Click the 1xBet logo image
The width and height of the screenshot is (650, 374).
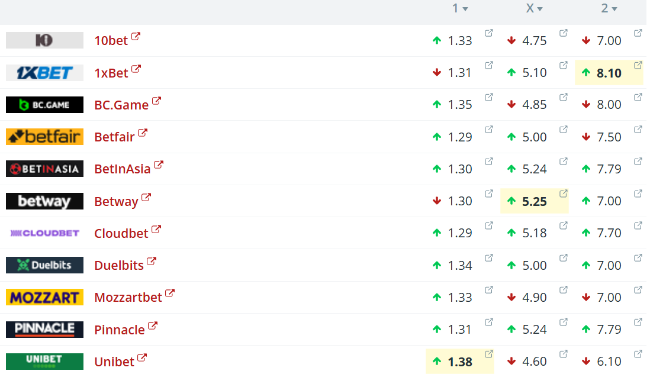coord(44,73)
